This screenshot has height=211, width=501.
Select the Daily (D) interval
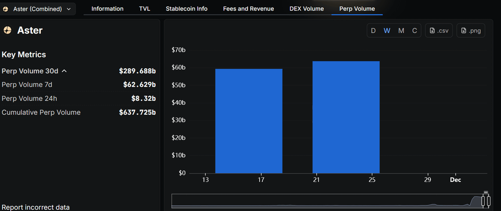click(x=373, y=30)
